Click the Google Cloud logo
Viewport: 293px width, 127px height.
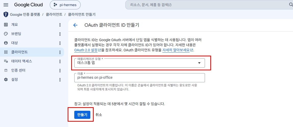(x=28, y=5)
